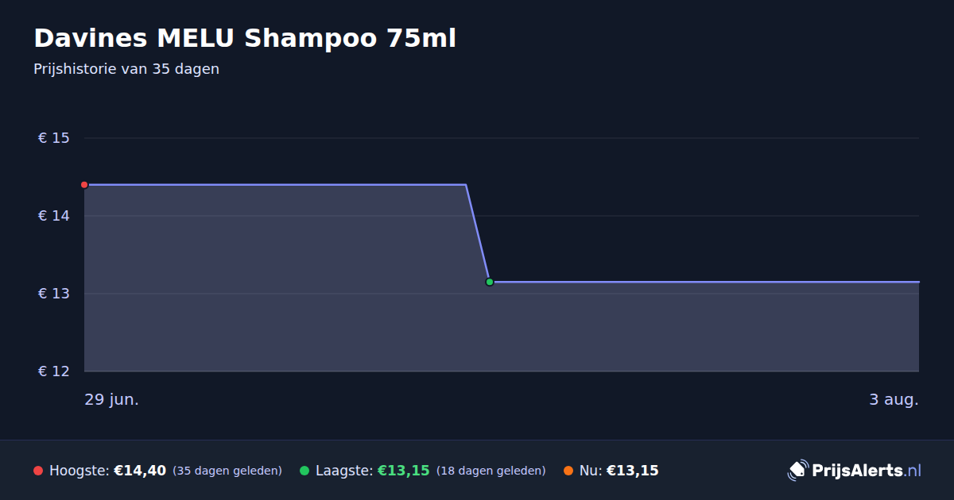Screen dimensions: 954x500
Task: Click the orange dot beside Nu in legend
Action: pos(568,471)
